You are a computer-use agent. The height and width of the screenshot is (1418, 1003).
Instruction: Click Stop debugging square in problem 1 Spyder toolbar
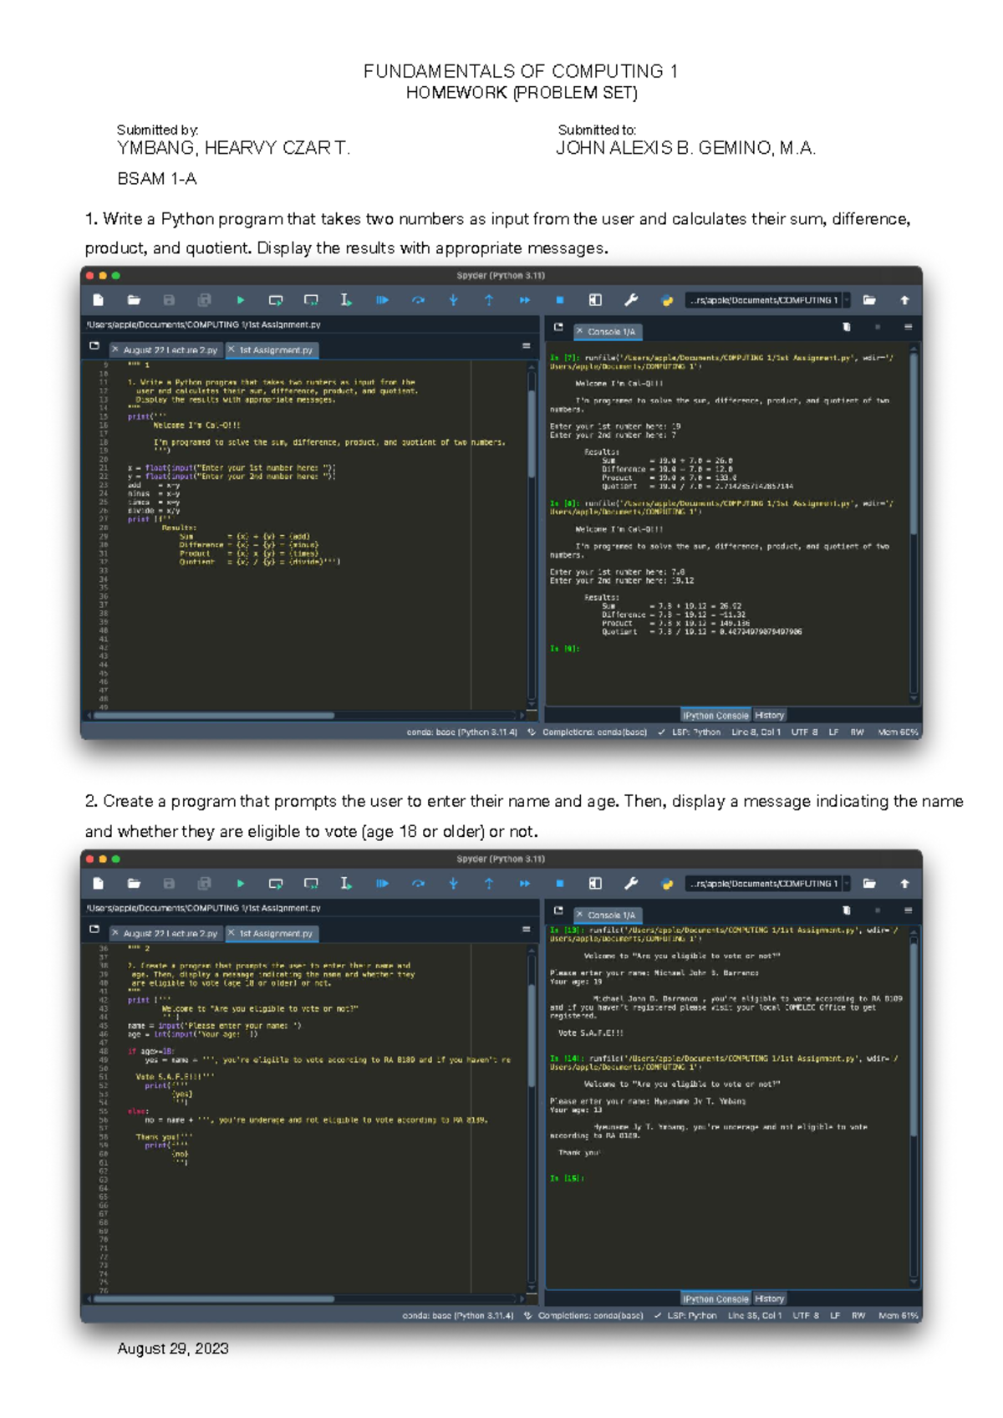(560, 300)
